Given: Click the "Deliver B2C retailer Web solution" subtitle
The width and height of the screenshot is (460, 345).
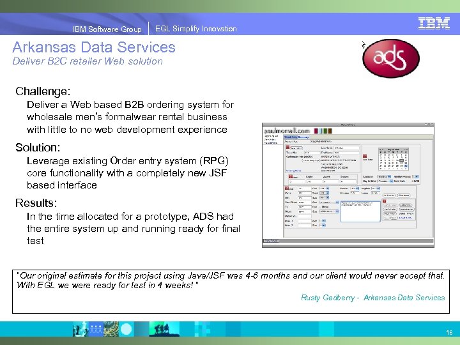Looking at the screenshot, I should (88, 61).
